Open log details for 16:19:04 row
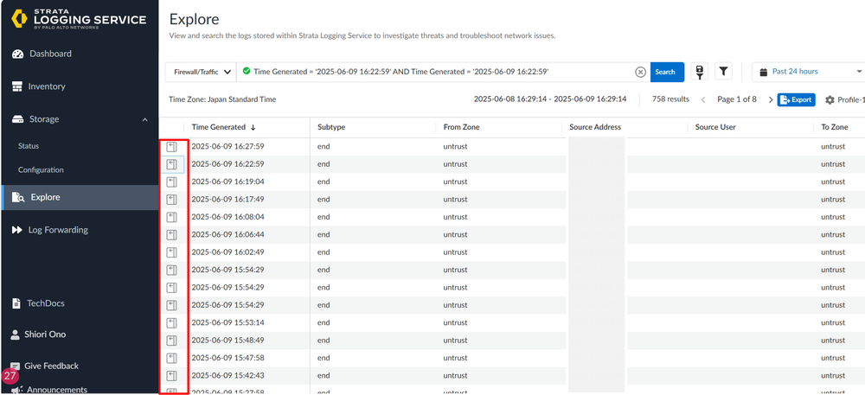This screenshot has width=865, height=395. [x=171, y=182]
